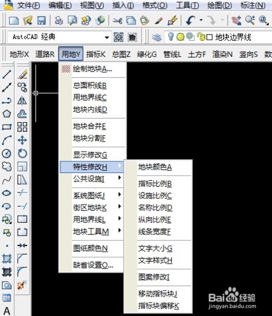This screenshot has height=316, width=272.
Task: Open the 格式(O) menu
Action: coord(155,6)
